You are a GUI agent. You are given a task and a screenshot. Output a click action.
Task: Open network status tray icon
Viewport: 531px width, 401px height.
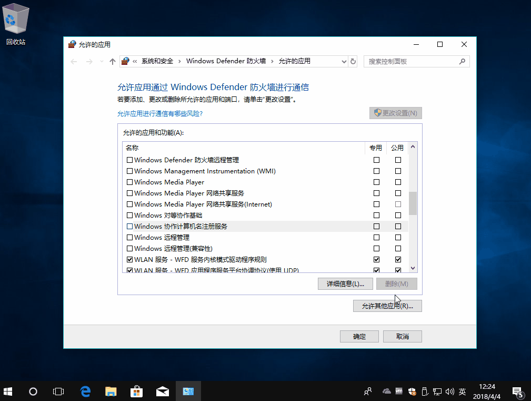point(437,392)
